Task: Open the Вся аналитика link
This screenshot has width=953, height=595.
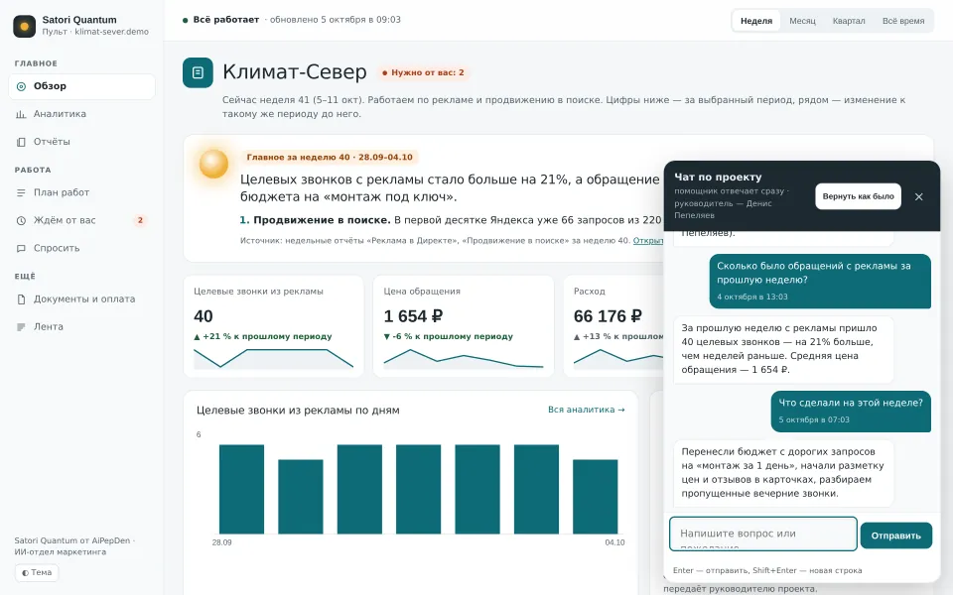Action: [x=586, y=410]
